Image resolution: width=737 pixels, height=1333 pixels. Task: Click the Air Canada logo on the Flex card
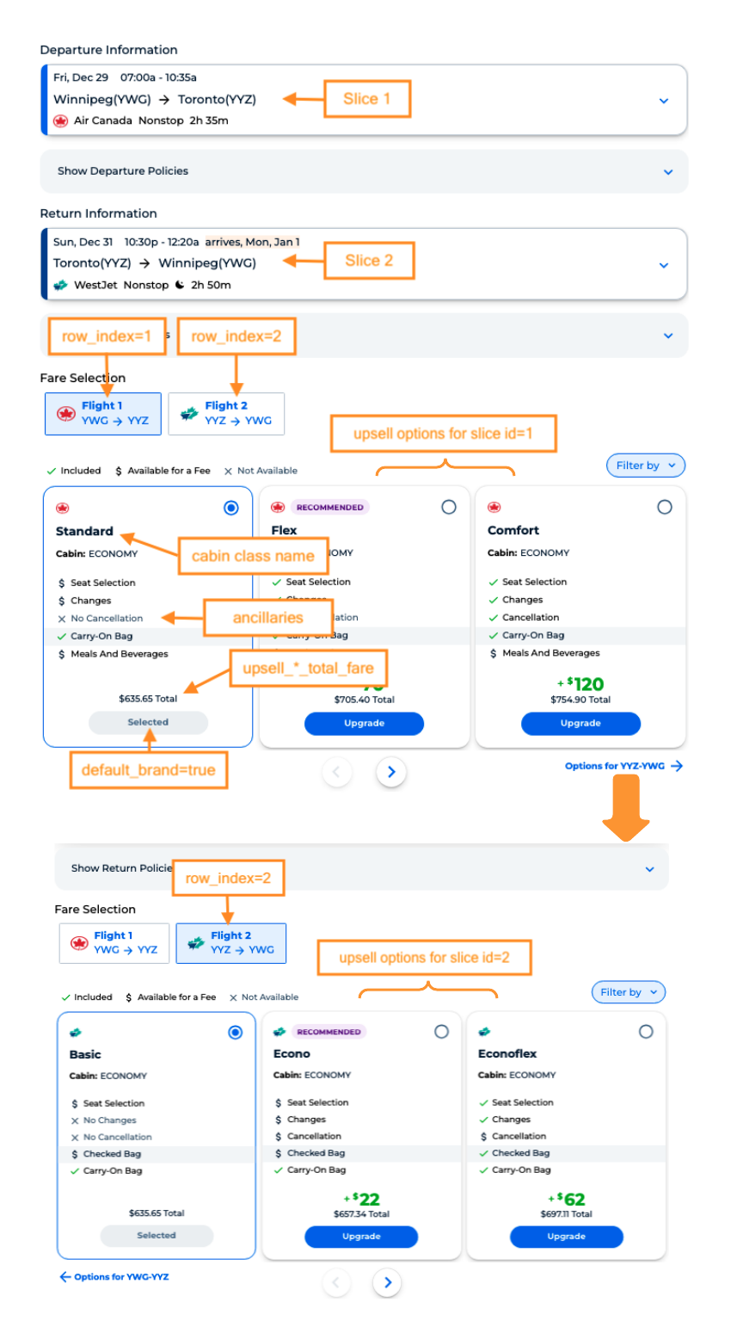(277, 507)
